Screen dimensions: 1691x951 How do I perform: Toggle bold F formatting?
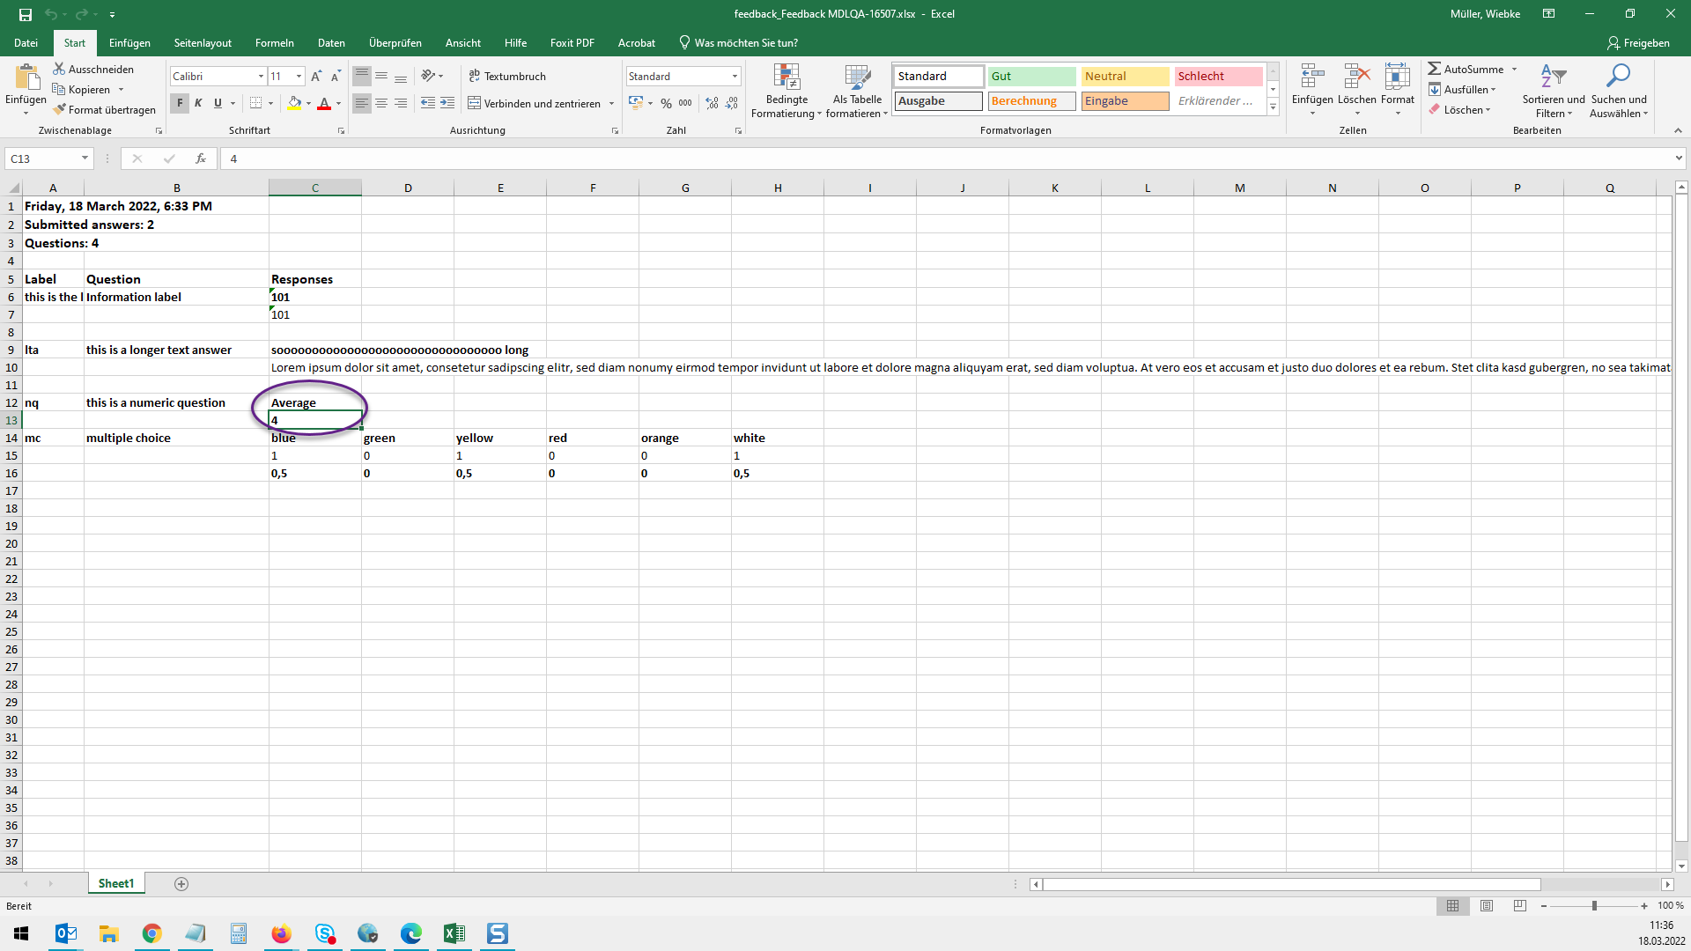tap(180, 103)
